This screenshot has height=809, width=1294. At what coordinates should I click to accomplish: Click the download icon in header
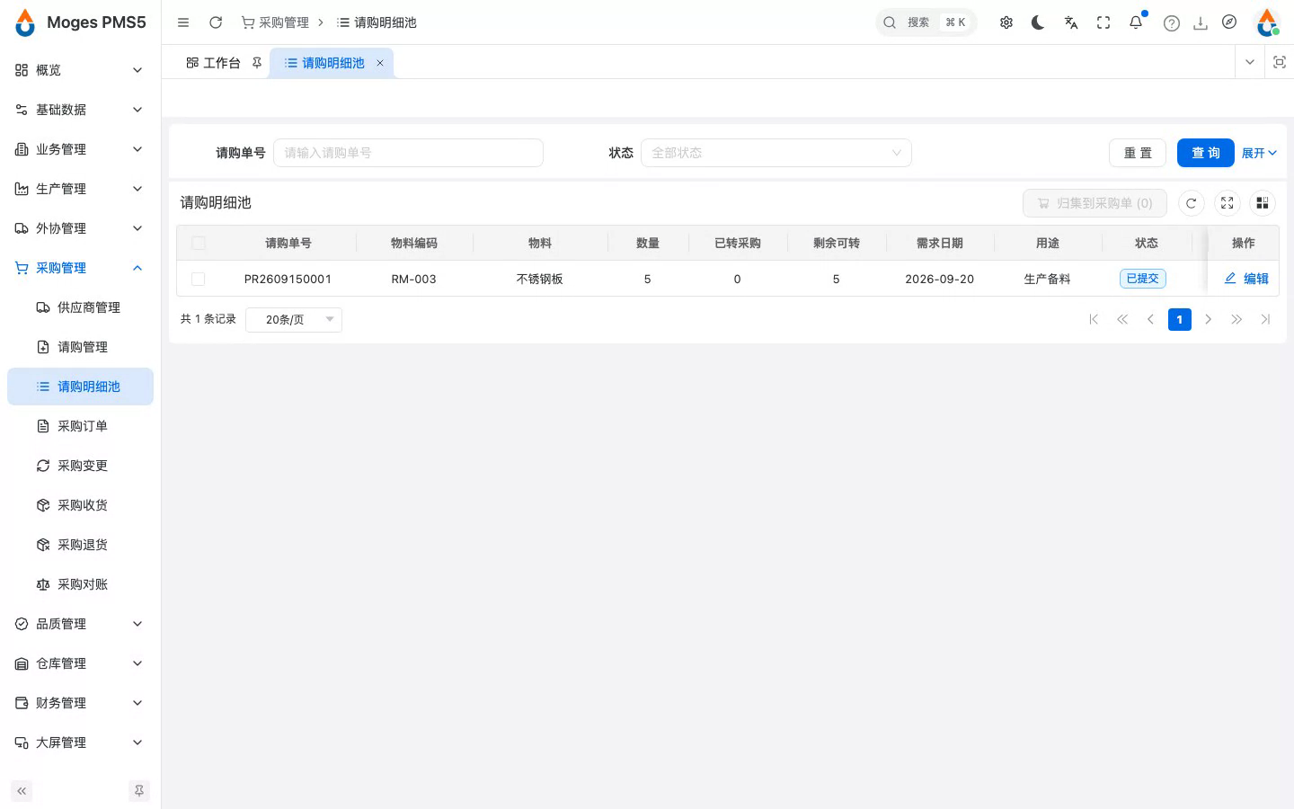point(1201,23)
